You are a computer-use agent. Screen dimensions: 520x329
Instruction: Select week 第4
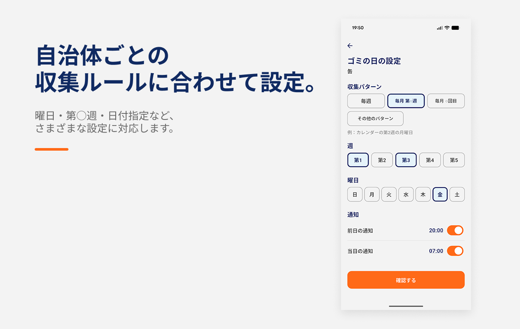tap(430, 160)
